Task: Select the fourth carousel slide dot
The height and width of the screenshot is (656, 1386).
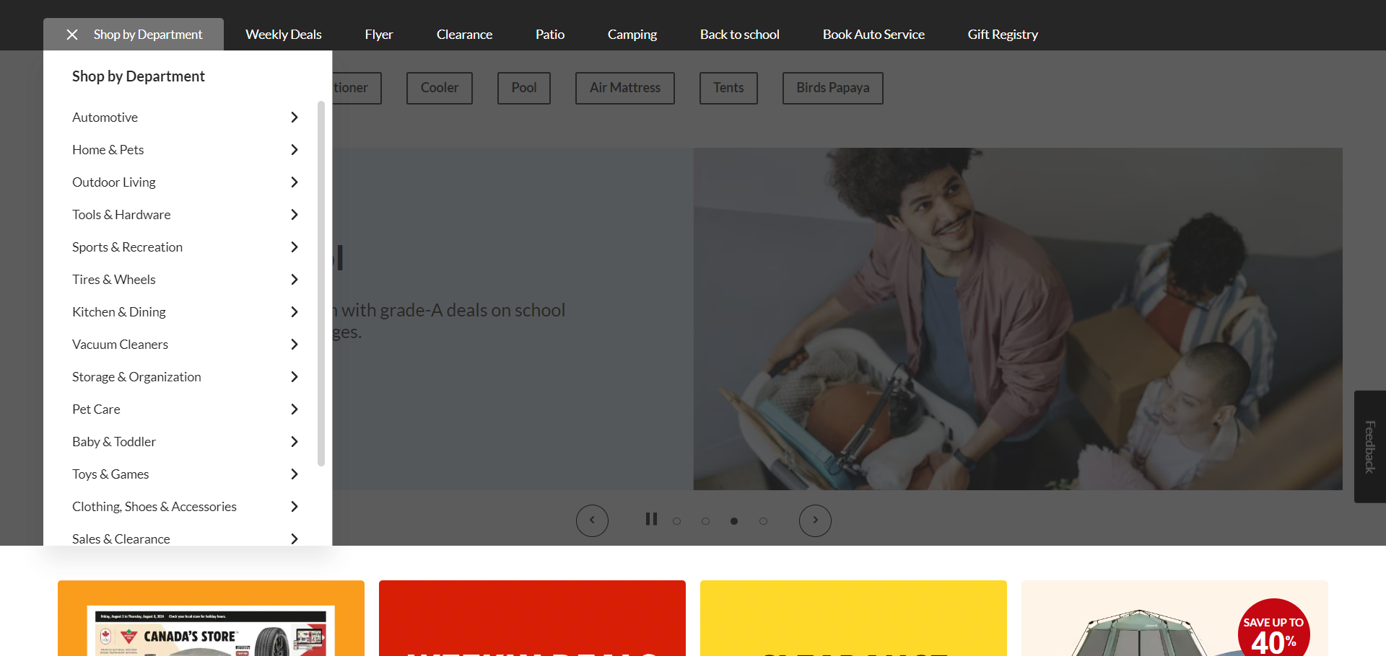Action: tap(763, 521)
